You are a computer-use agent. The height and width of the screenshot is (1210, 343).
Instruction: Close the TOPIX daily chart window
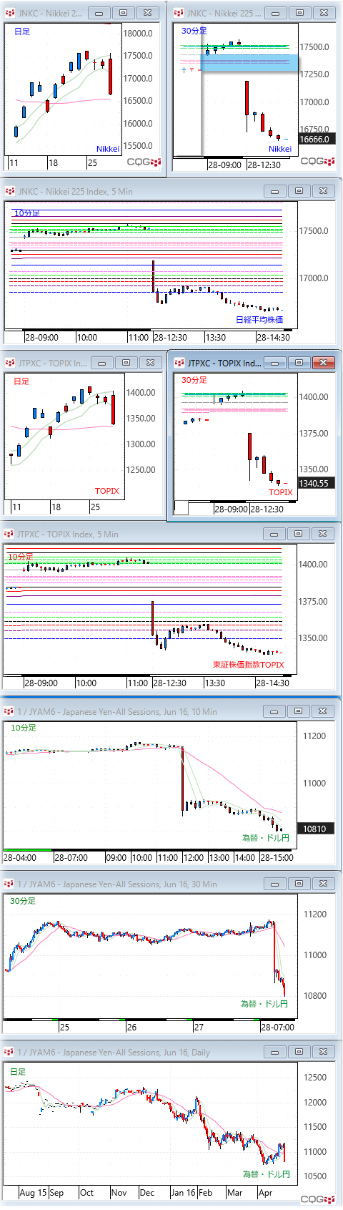coord(150,363)
